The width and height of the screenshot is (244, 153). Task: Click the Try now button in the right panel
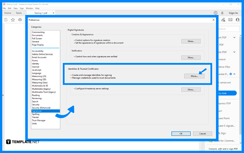click(x=227, y=93)
